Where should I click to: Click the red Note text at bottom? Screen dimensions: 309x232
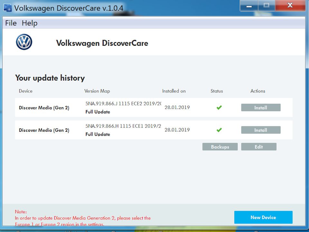pos(83,218)
